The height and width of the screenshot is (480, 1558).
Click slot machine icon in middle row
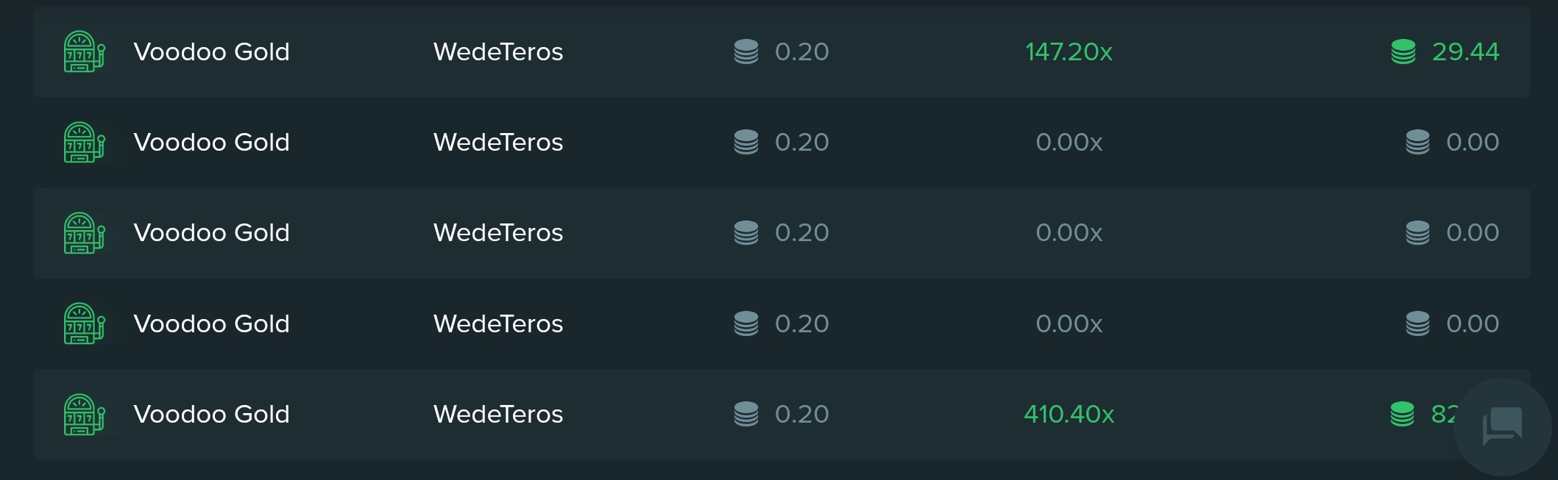coord(84,233)
